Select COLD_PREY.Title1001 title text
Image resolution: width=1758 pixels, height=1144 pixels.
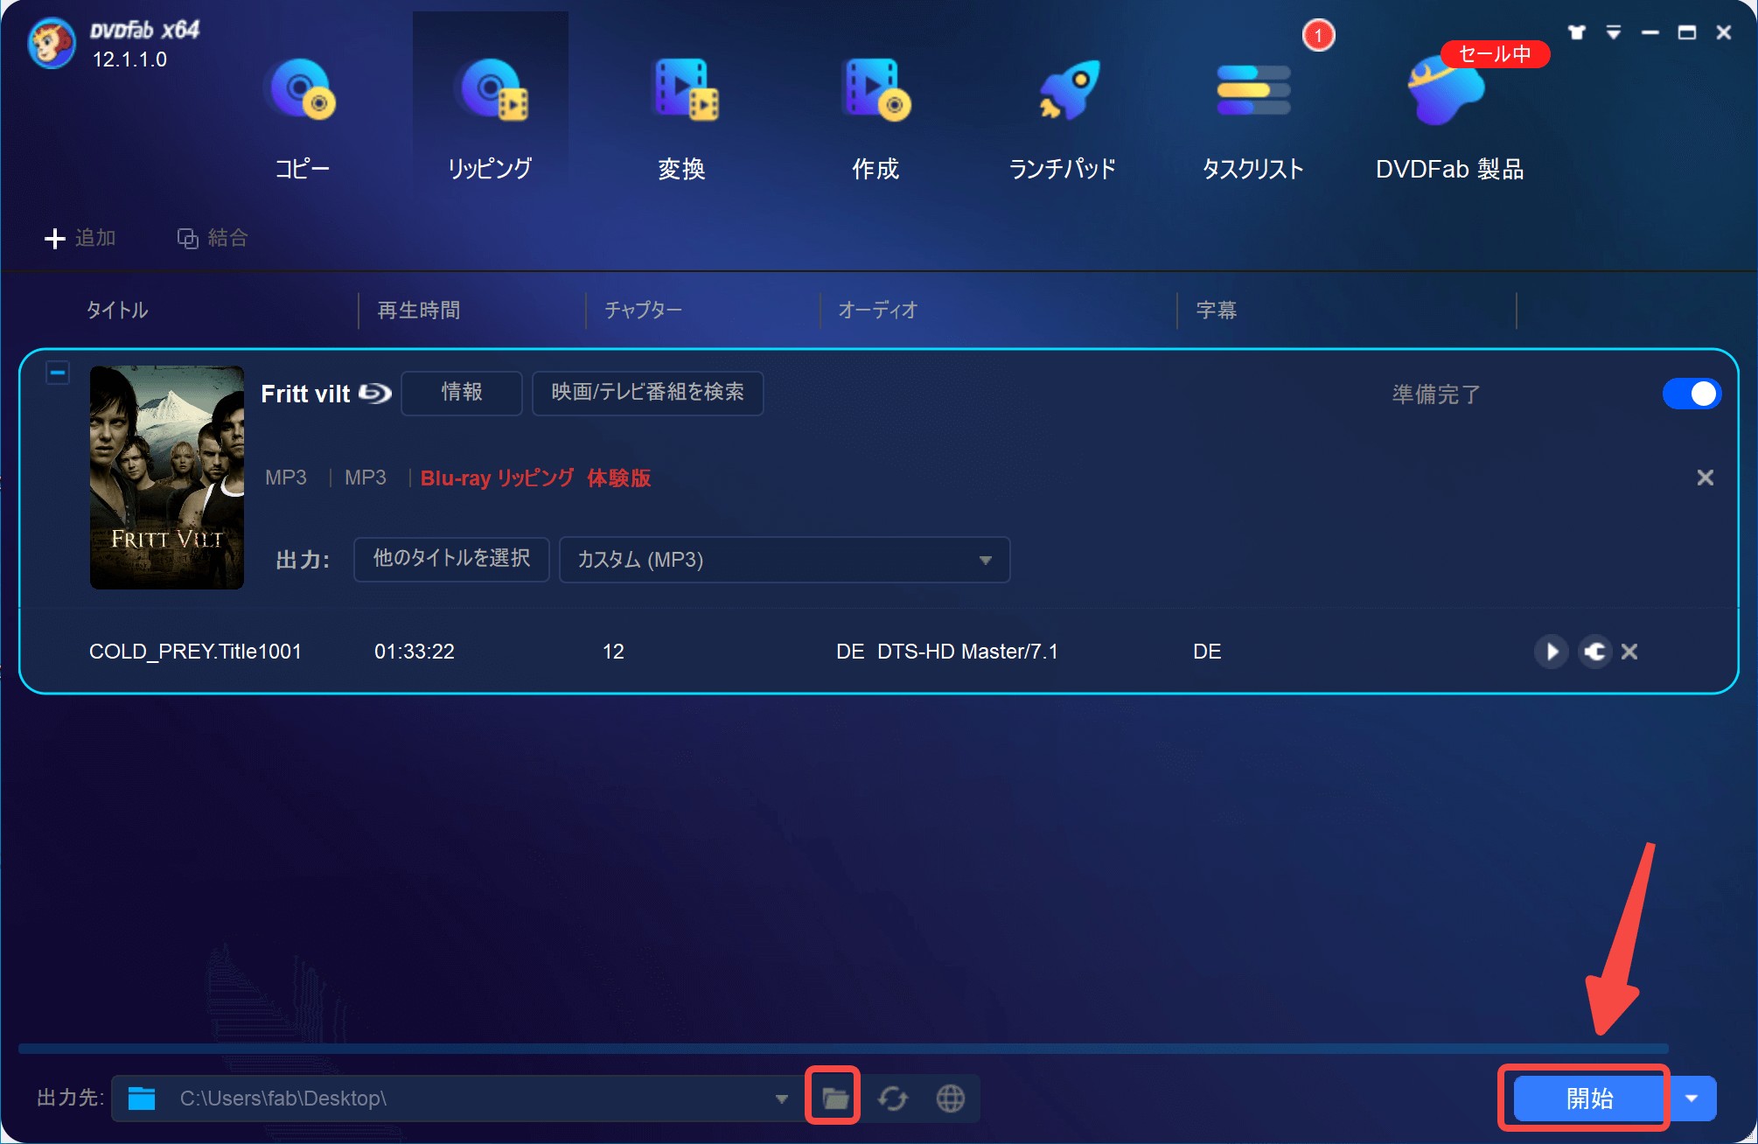(x=195, y=652)
